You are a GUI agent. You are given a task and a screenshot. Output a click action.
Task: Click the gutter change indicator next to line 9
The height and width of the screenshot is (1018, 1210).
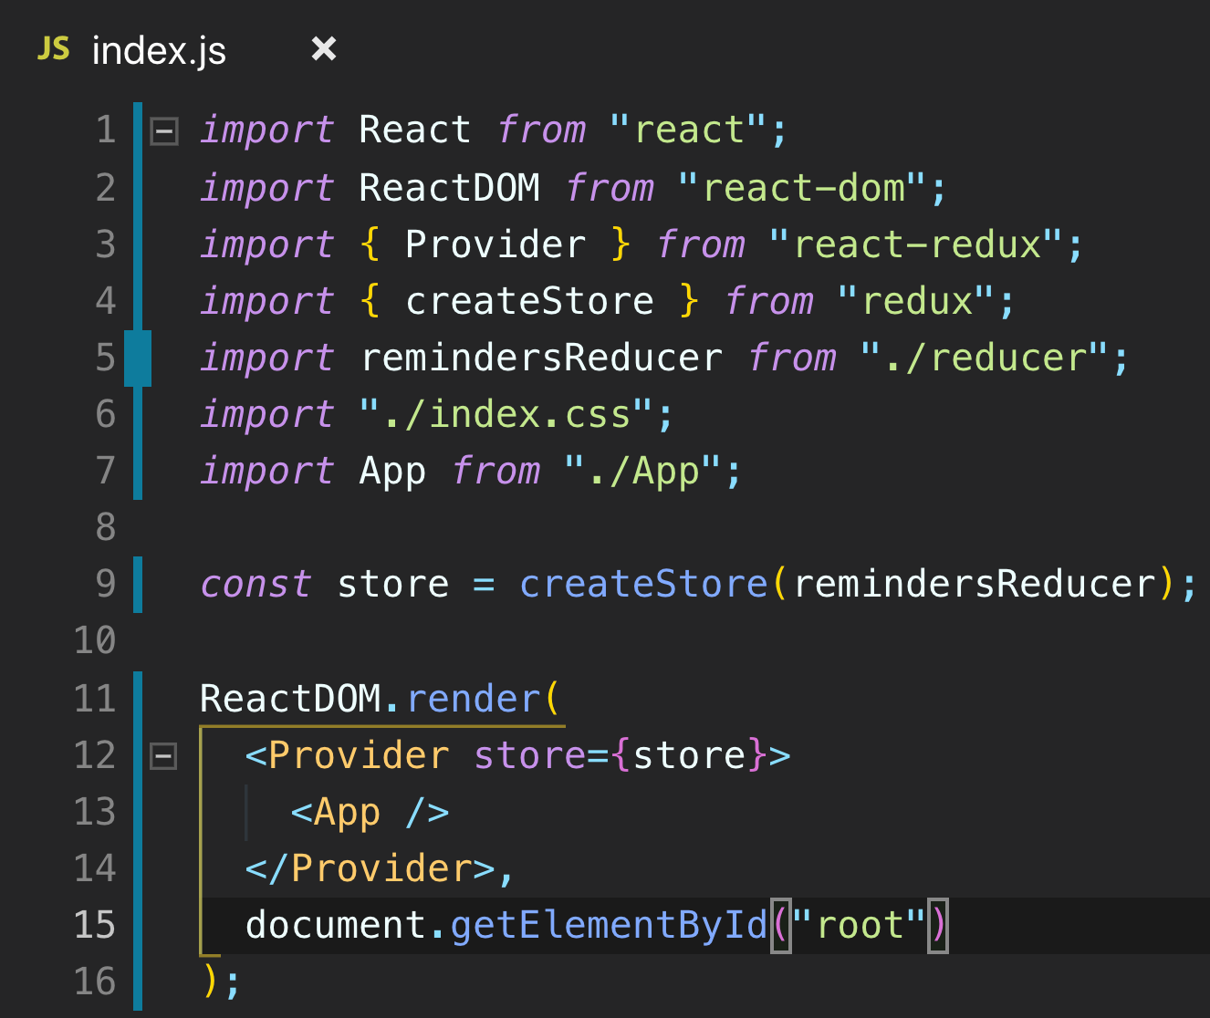coord(137,584)
